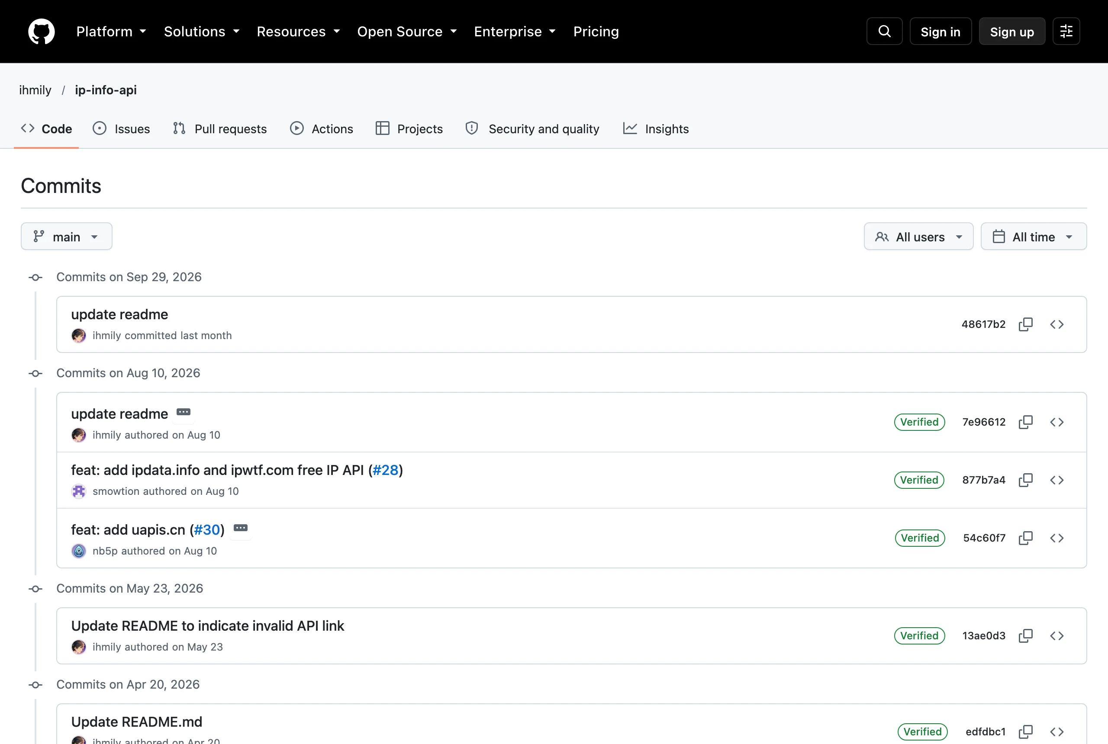Click the Verified badge for 13ae0d3
Viewport: 1108px width, 744px height.
click(920, 635)
